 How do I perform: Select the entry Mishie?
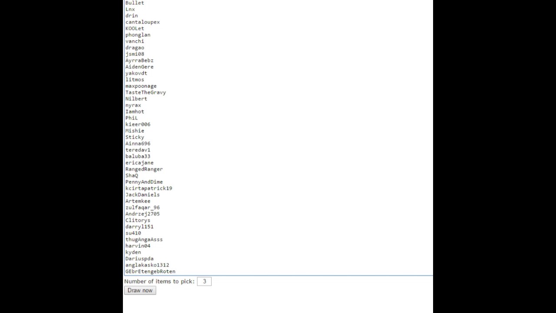tap(135, 130)
